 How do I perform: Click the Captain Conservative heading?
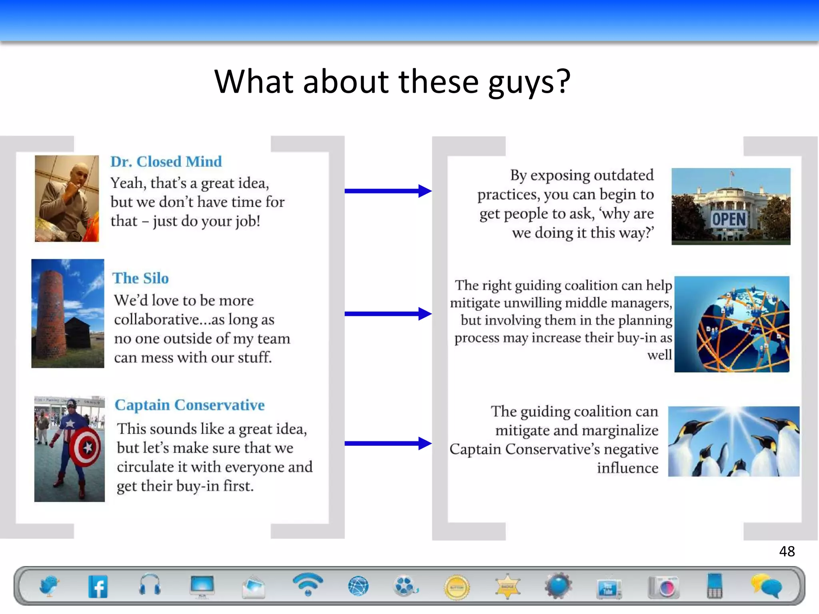coord(190,405)
